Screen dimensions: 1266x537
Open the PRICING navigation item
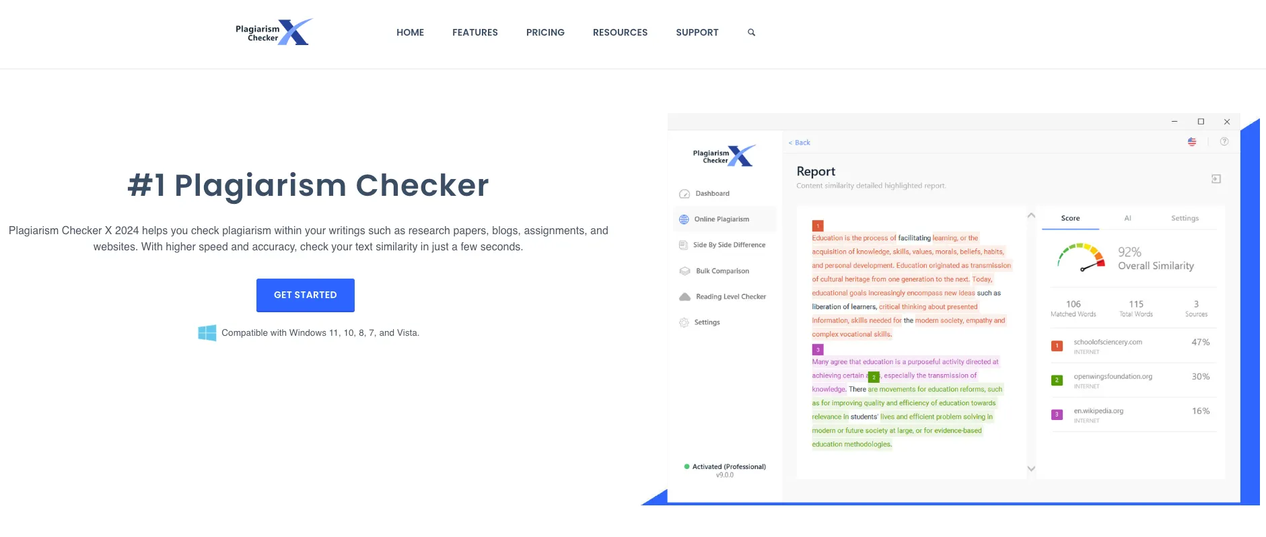tap(545, 32)
